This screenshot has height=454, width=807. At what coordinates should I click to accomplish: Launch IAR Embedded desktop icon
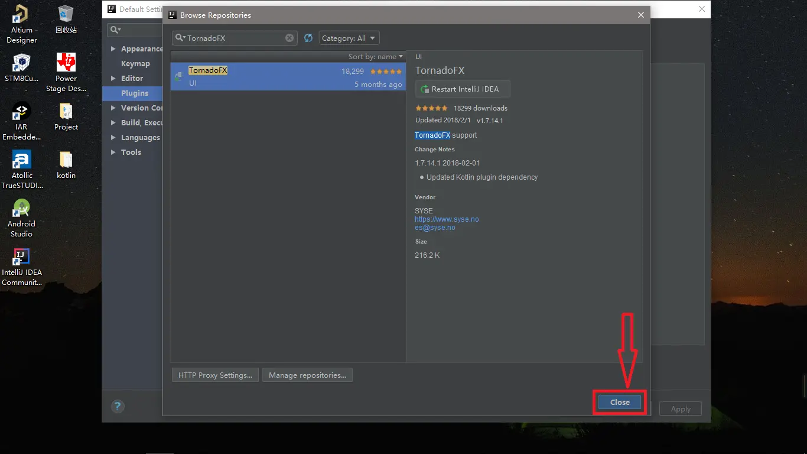(x=22, y=121)
